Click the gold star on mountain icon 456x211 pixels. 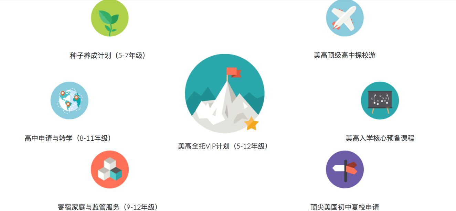click(252, 124)
